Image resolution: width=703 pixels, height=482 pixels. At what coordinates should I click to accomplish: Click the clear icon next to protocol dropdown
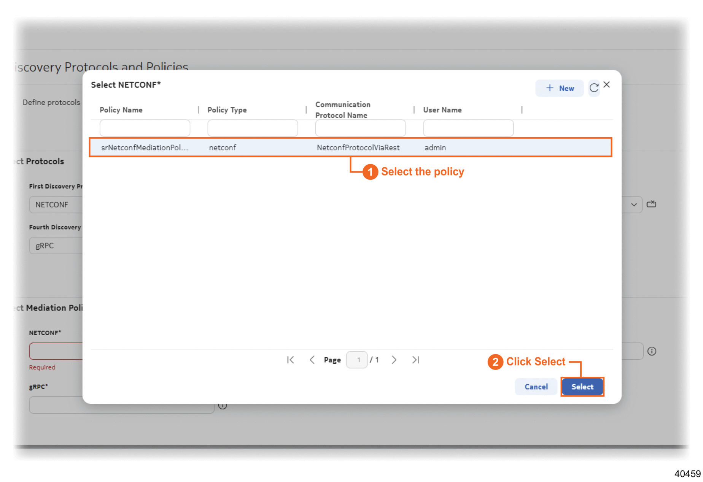pyautogui.click(x=651, y=204)
